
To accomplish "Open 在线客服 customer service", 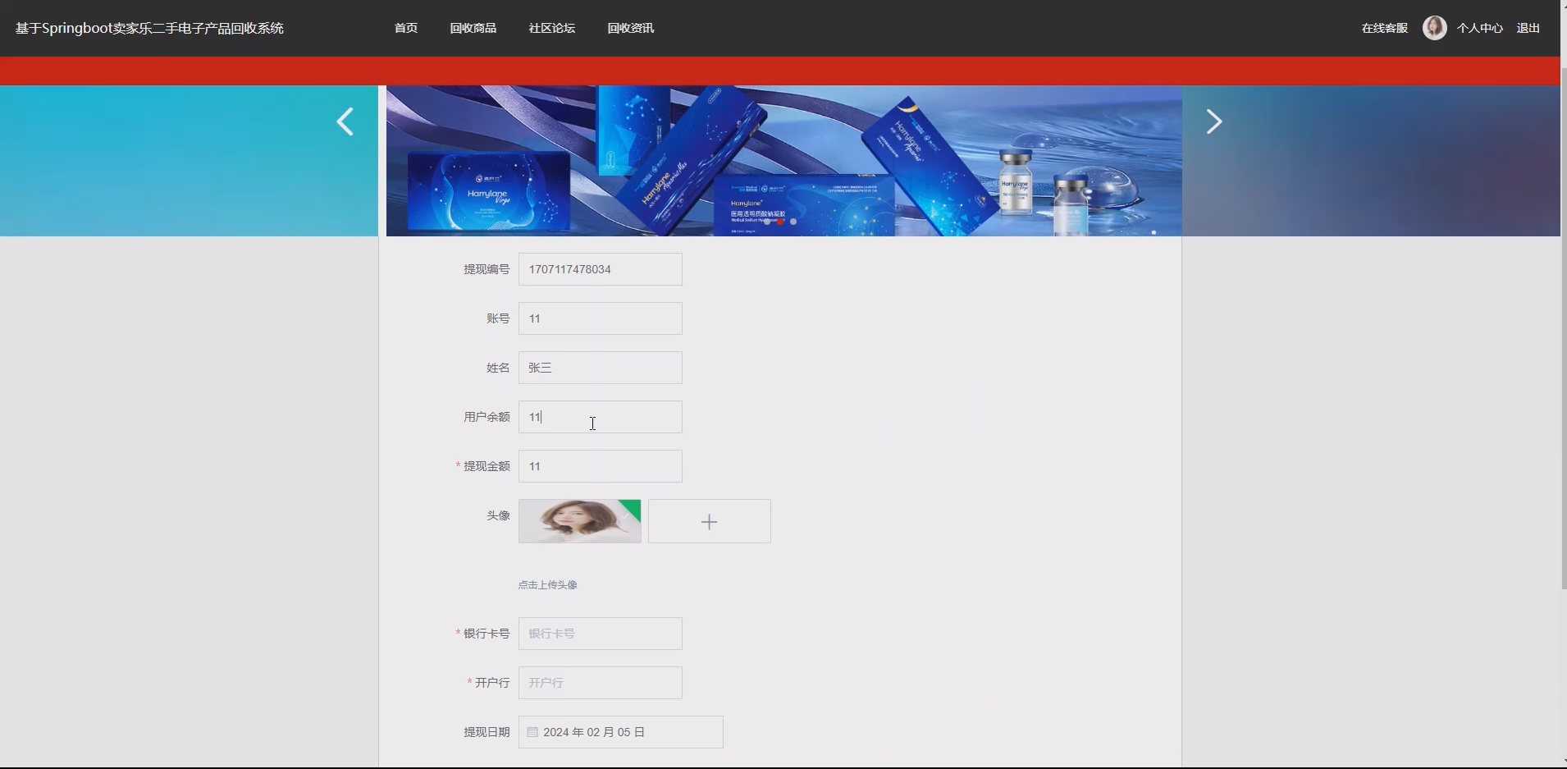I will [1383, 27].
